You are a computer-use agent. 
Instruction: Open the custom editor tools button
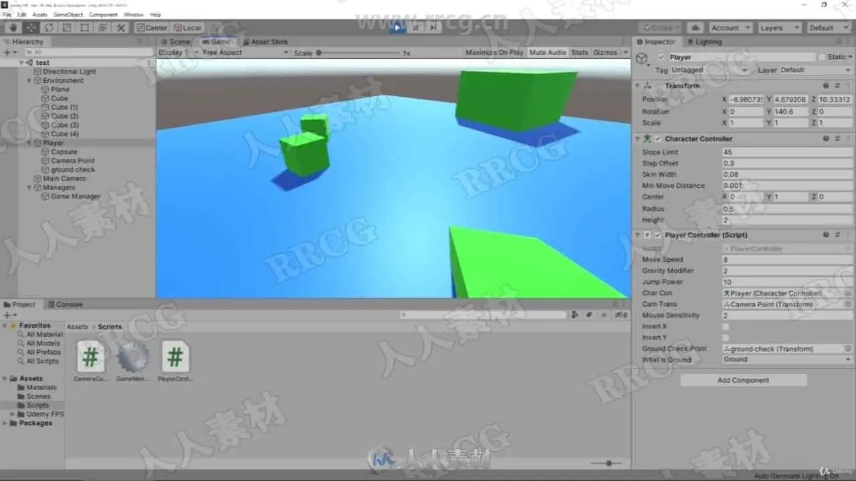tap(120, 27)
